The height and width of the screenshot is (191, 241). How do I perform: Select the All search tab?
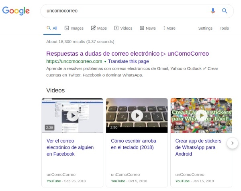pyautogui.click(x=52, y=28)
